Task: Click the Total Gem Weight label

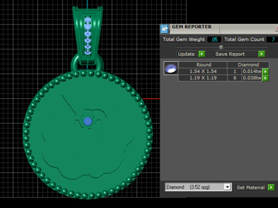Action: click(184, 39)
